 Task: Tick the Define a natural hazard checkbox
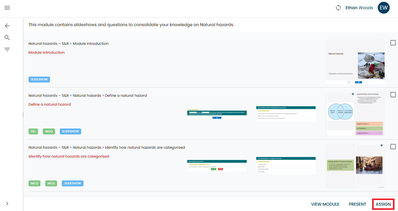(x=393, y=95)
